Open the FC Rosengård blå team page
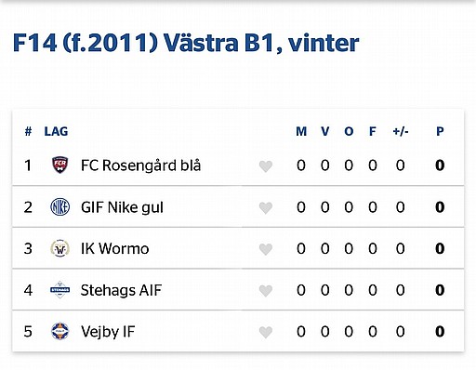This screenshot has width=476, height=370. pos(140,165)
